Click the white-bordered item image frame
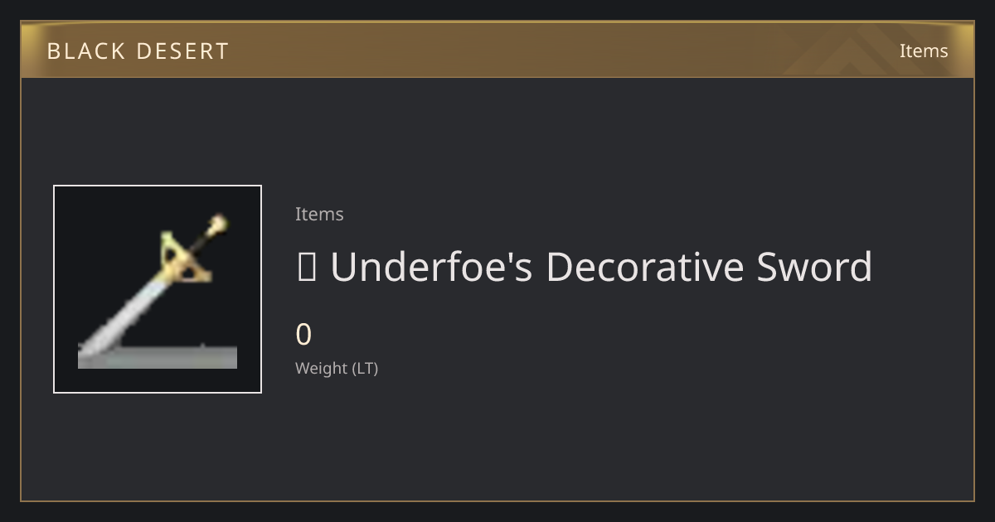Viewport: 995px width, 522px height. (158, 289)
